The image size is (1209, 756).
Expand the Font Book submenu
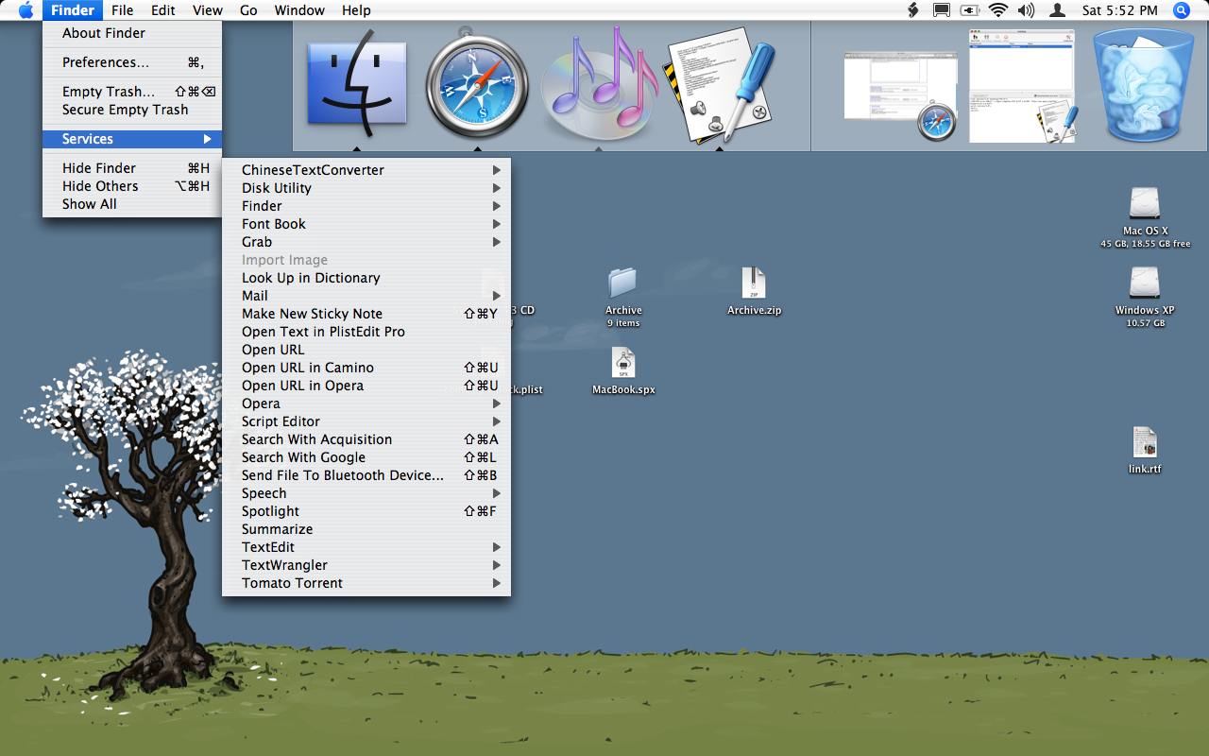[366, 224]
